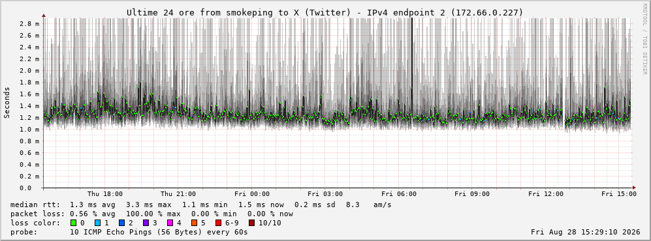Click the purple loss color 3 swatch
This screenshot has height=241, width=651.
[146, 223]
